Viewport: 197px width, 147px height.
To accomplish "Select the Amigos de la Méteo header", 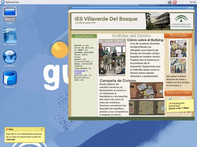I will pos(178,93).
